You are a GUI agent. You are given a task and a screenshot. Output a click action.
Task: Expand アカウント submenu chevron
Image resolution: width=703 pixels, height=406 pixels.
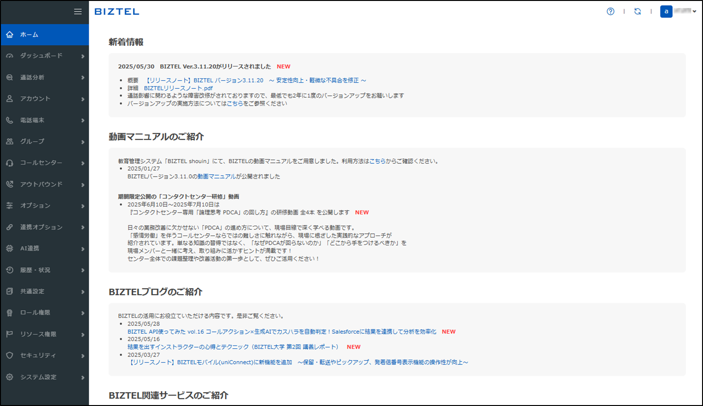point(83,99)
